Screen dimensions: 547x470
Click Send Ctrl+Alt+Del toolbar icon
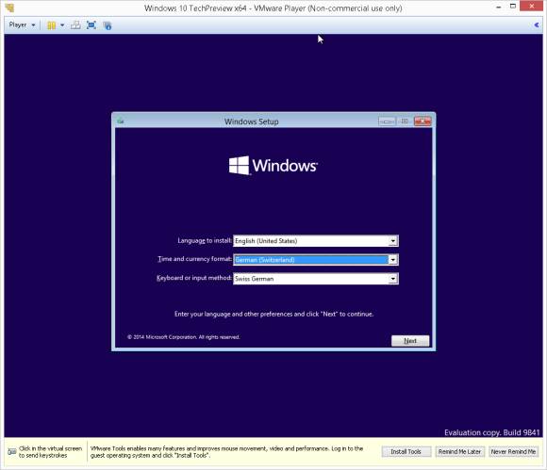coord(75,25)
